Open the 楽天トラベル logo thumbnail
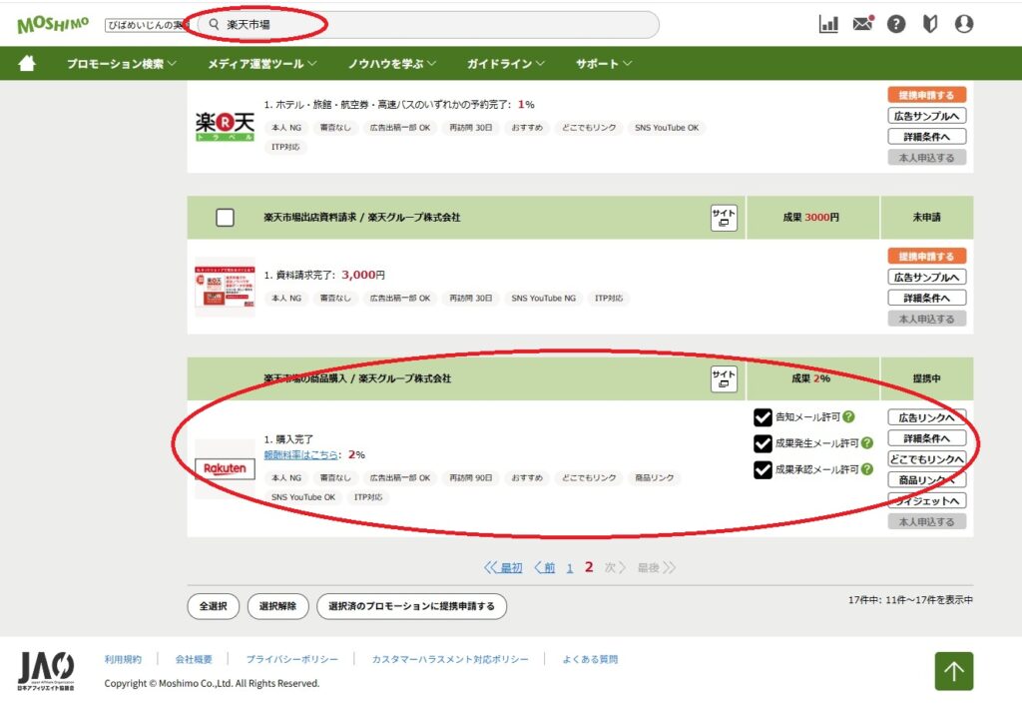1022x706 pixels. coord(225,126)
